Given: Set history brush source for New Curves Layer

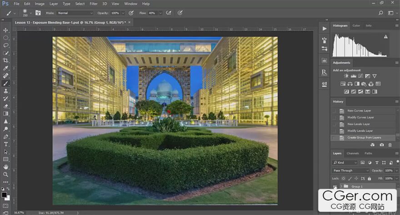Looking at the screenshot, I should 334,111.
